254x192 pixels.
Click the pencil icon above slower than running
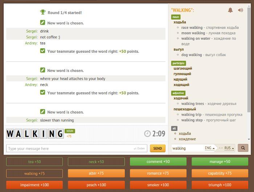point(42,112)
